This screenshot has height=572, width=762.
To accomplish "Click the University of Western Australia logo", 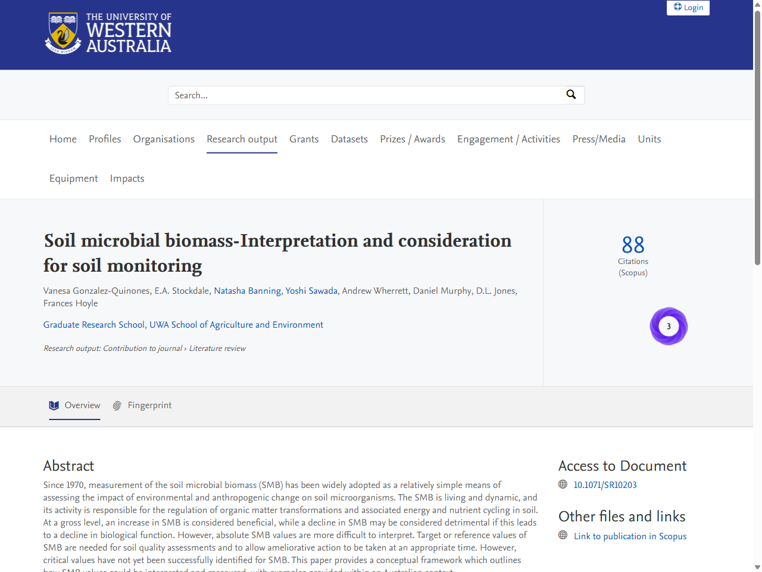I will [x=108, y=33].
